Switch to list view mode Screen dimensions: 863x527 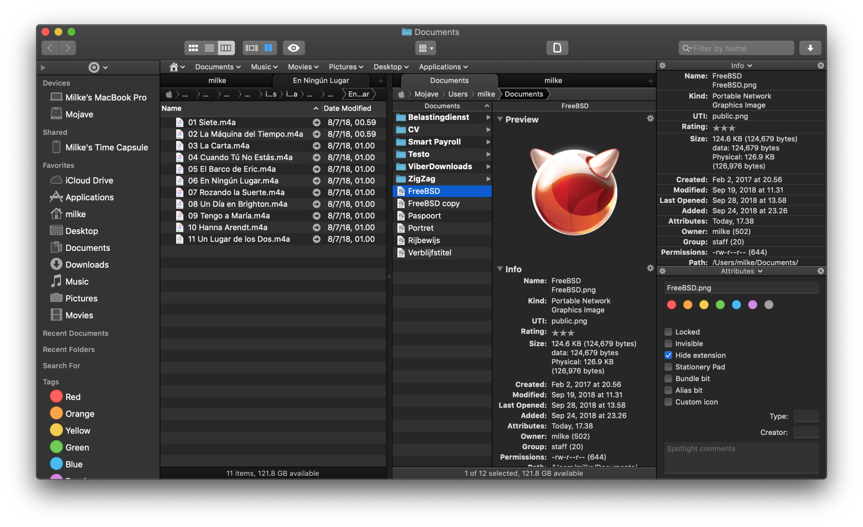[209, 48]
